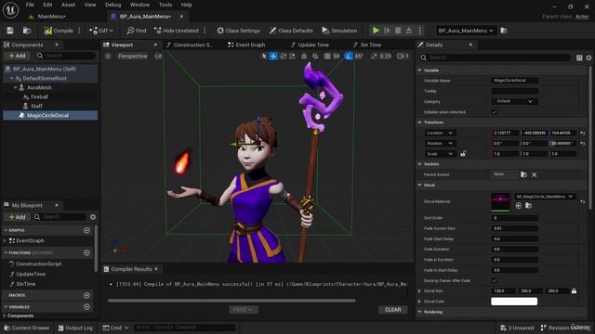Screen dimensions: 595x334
Task: Add a new graph with plus icon
Action: (86, 230)
